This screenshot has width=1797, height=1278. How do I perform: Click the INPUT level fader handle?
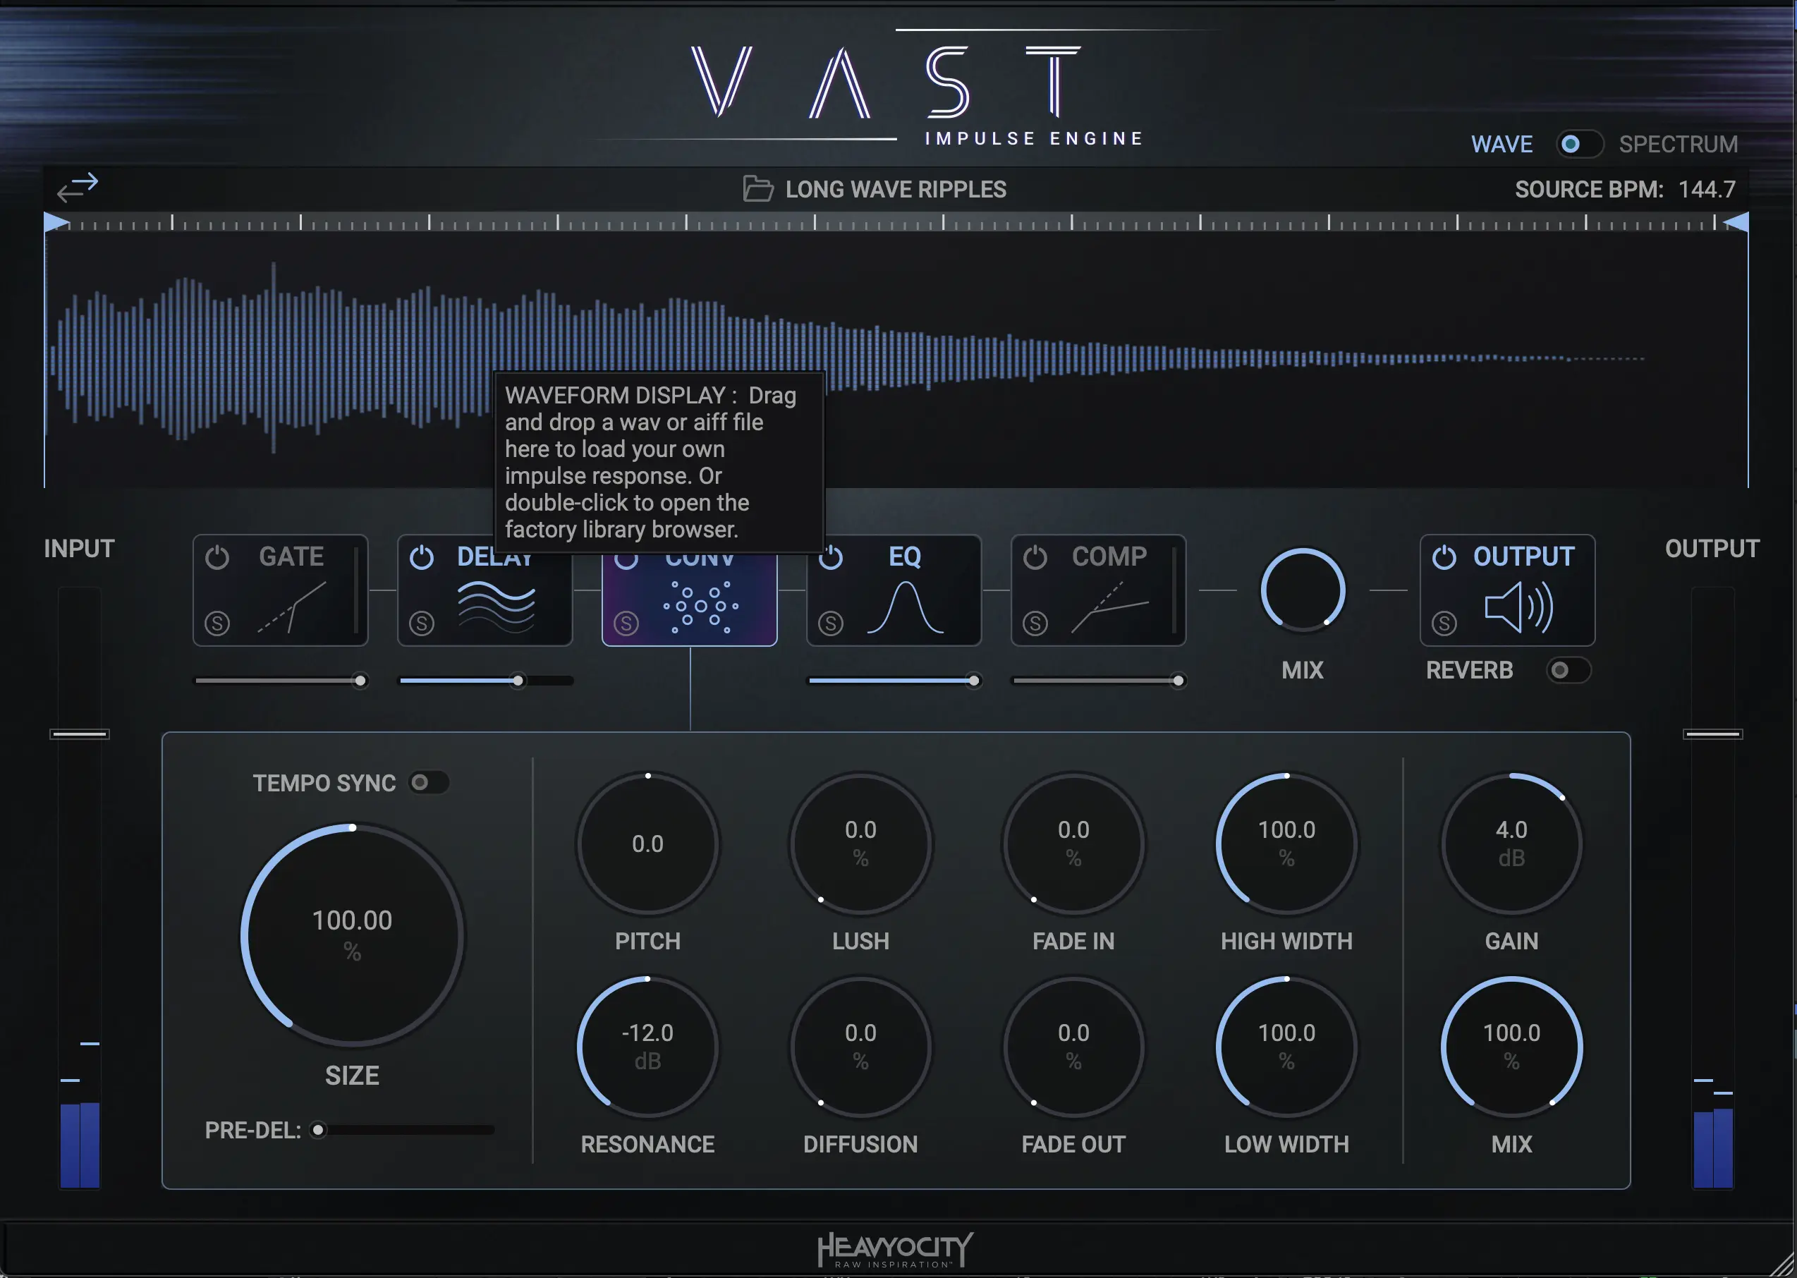(x=80, y=734)
